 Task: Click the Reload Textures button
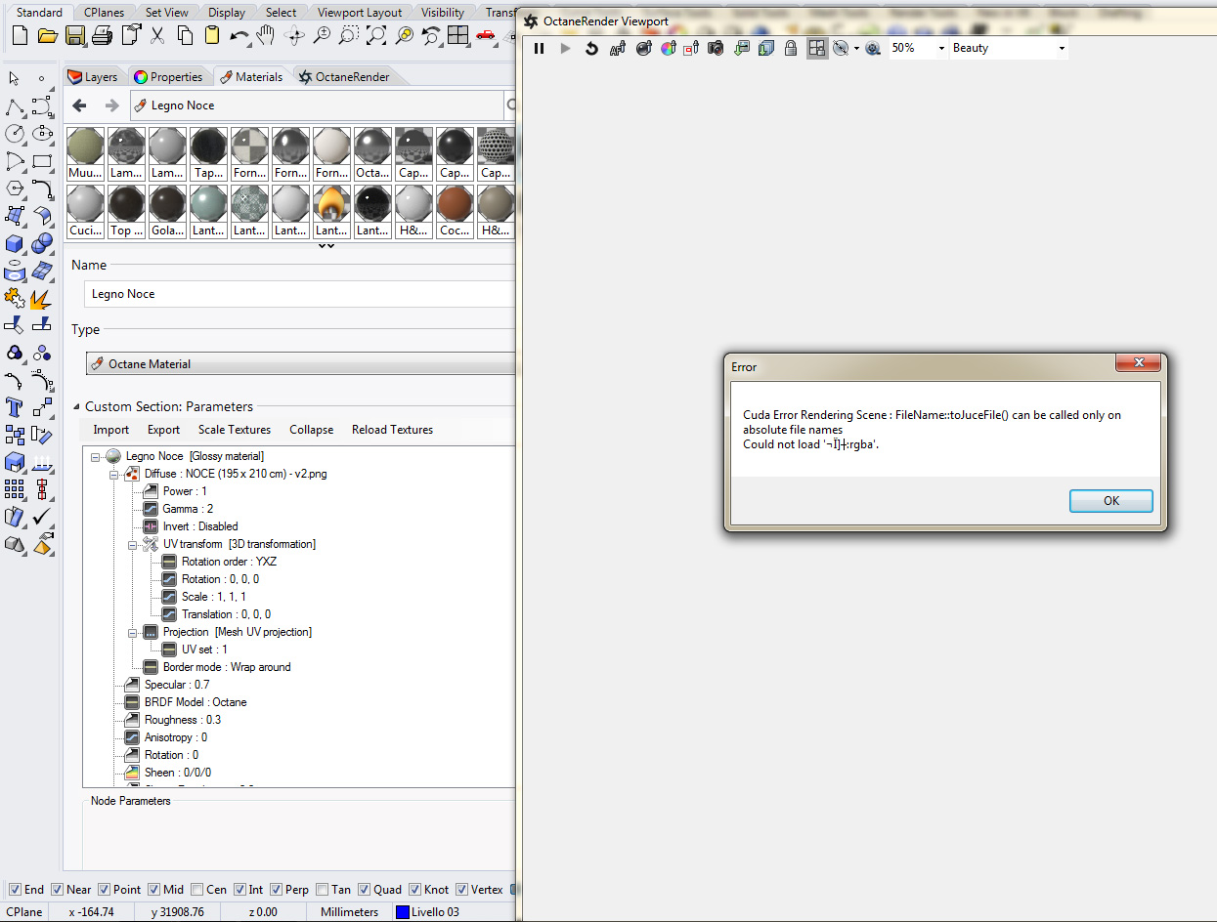392,430
